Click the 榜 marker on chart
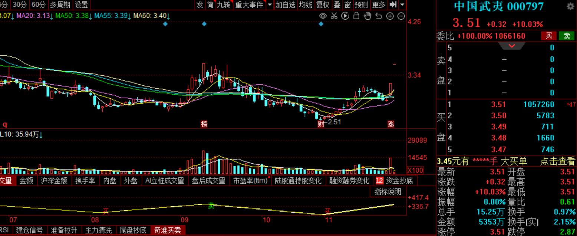Viewport: 577px width, 236px height. tap(204, 124)
